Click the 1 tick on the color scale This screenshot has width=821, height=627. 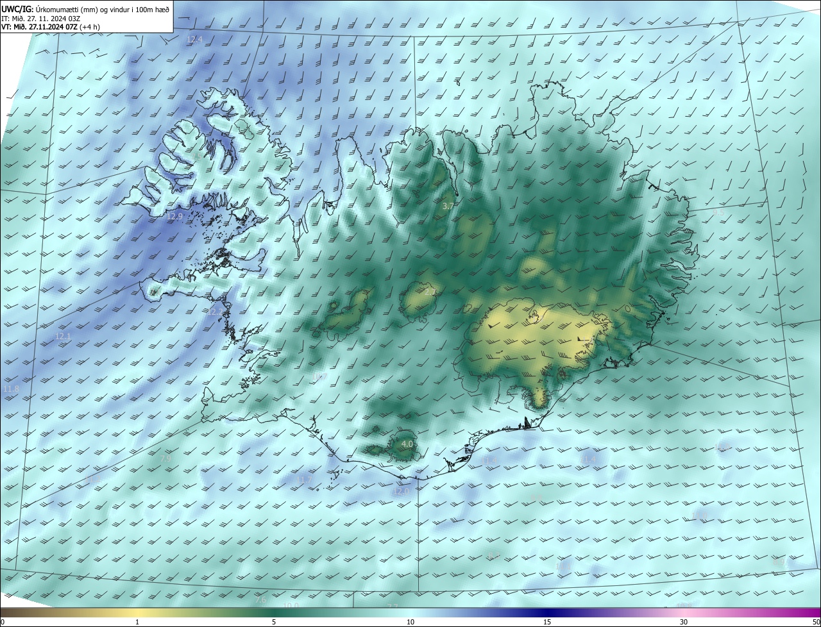pos(137,622)
